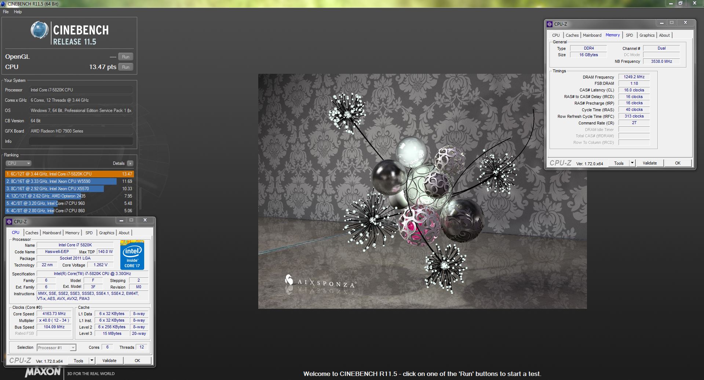Screen dimensions: 704x380
Task: Click Tools button in upper-right CPU-Z window
Action: click(x=619, y=163)
